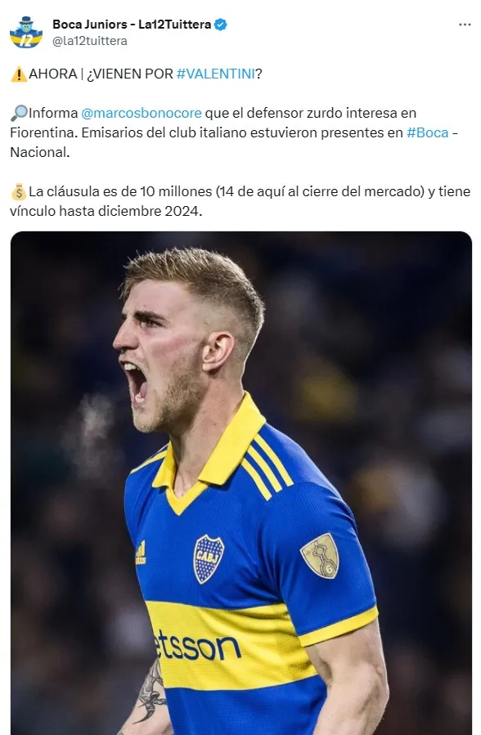Image resolution: width=481 pixels, height=735 pixels.
Task: Click the Adidas logo on the jersey
Action: click(141, 553)
